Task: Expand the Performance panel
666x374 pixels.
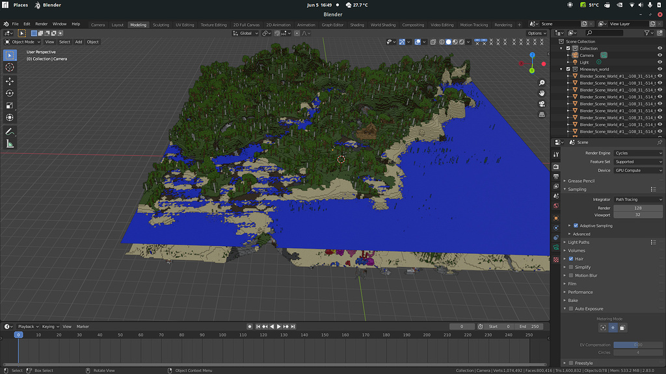Action: tap(580, 292)
